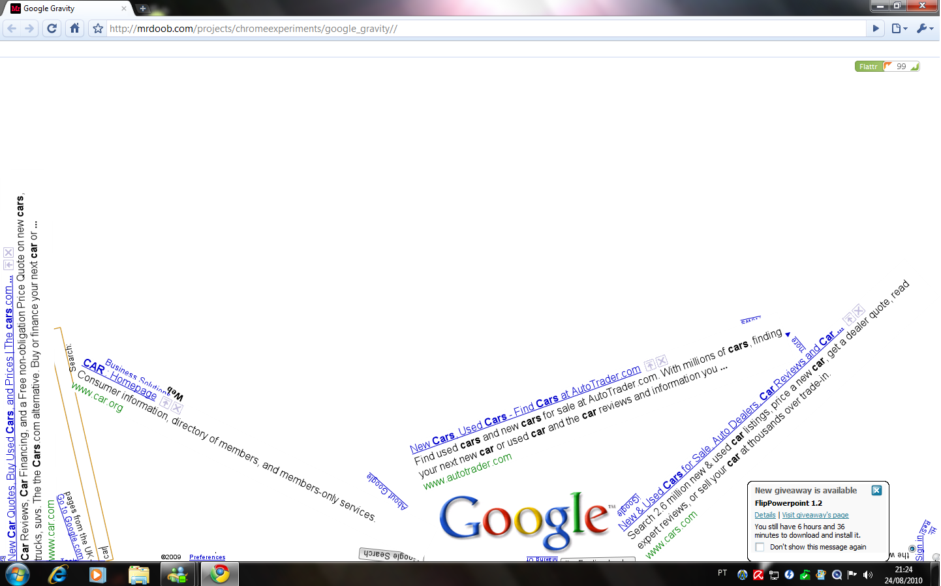Image resolution: width=941 pixels, height=586 pixels.
Task: Click the rotated 'Sign in' link
Action: pos(920,548)
